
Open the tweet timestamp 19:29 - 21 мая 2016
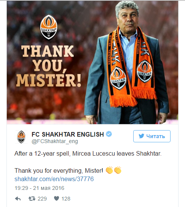pyautogui.click(x=39, y=188)
